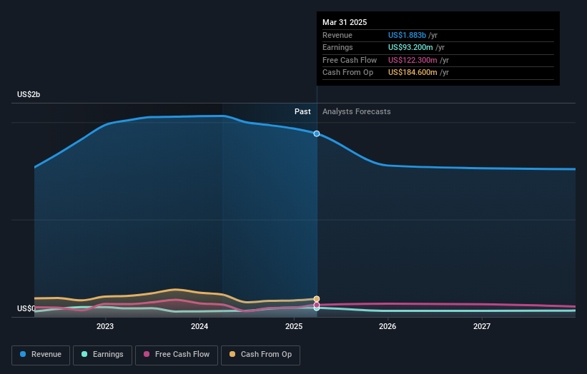Click the 2027 x-axis label

coord(482,327)
